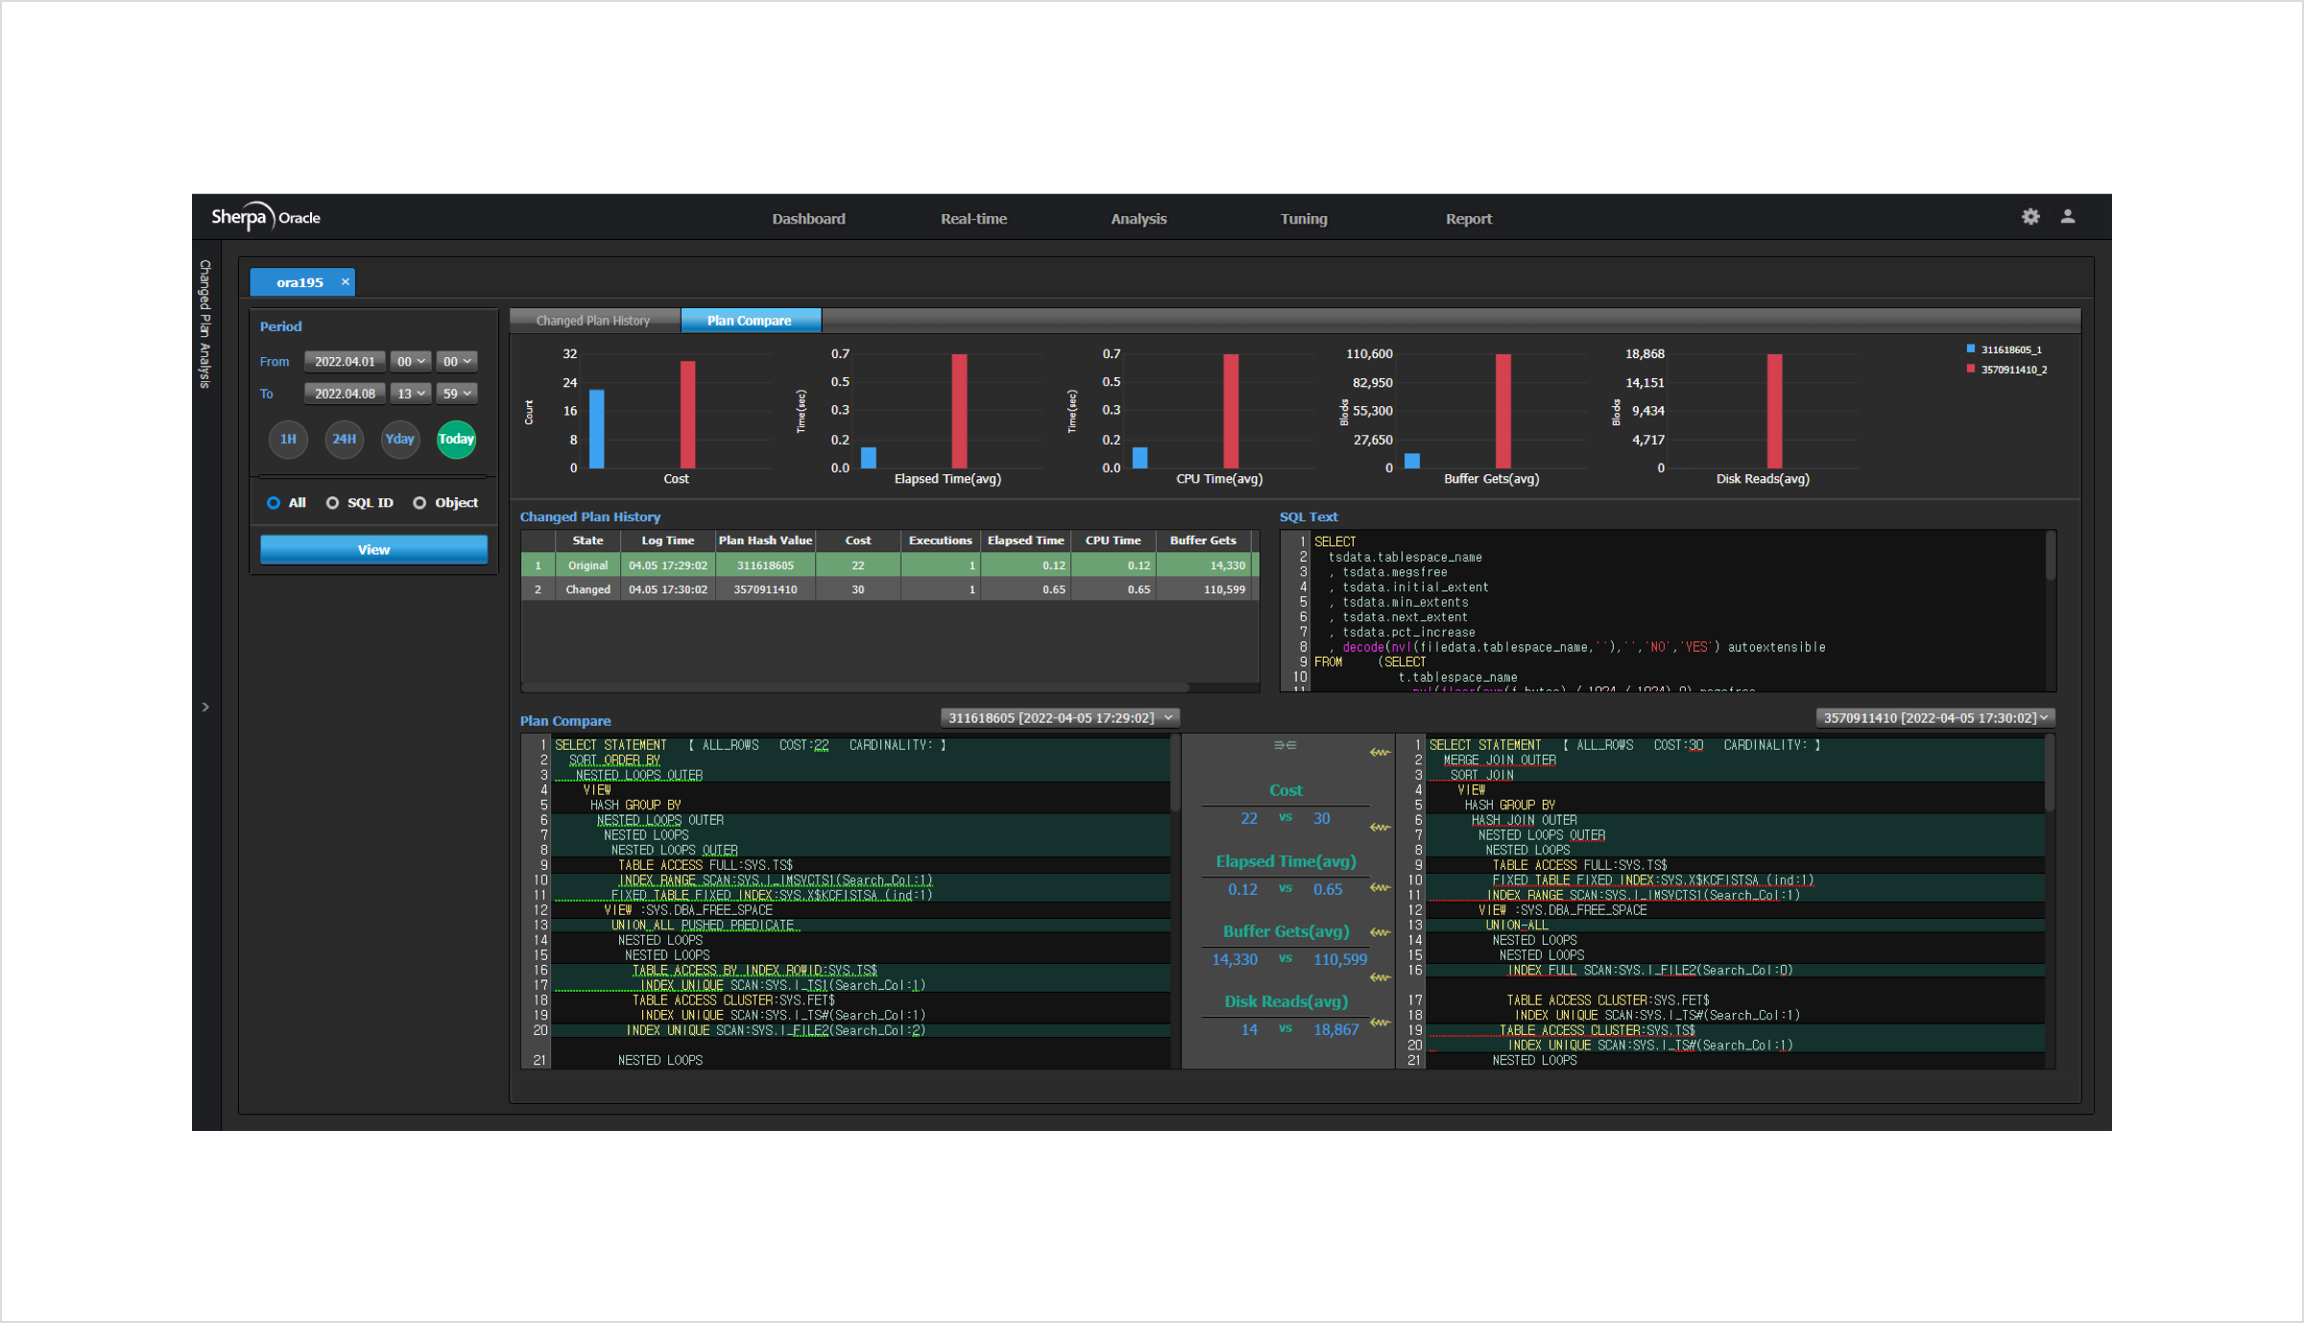
Task: Click the user profile icon
Action: point(2068,217)
